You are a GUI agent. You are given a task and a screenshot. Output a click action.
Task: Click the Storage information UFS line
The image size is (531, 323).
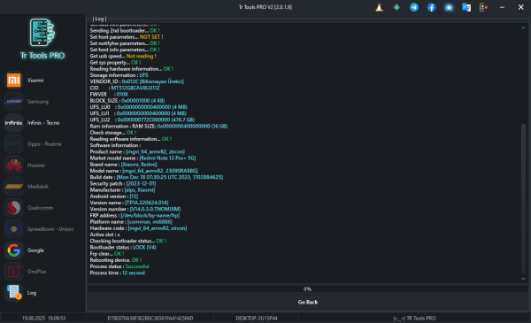(x=119, y=75)
